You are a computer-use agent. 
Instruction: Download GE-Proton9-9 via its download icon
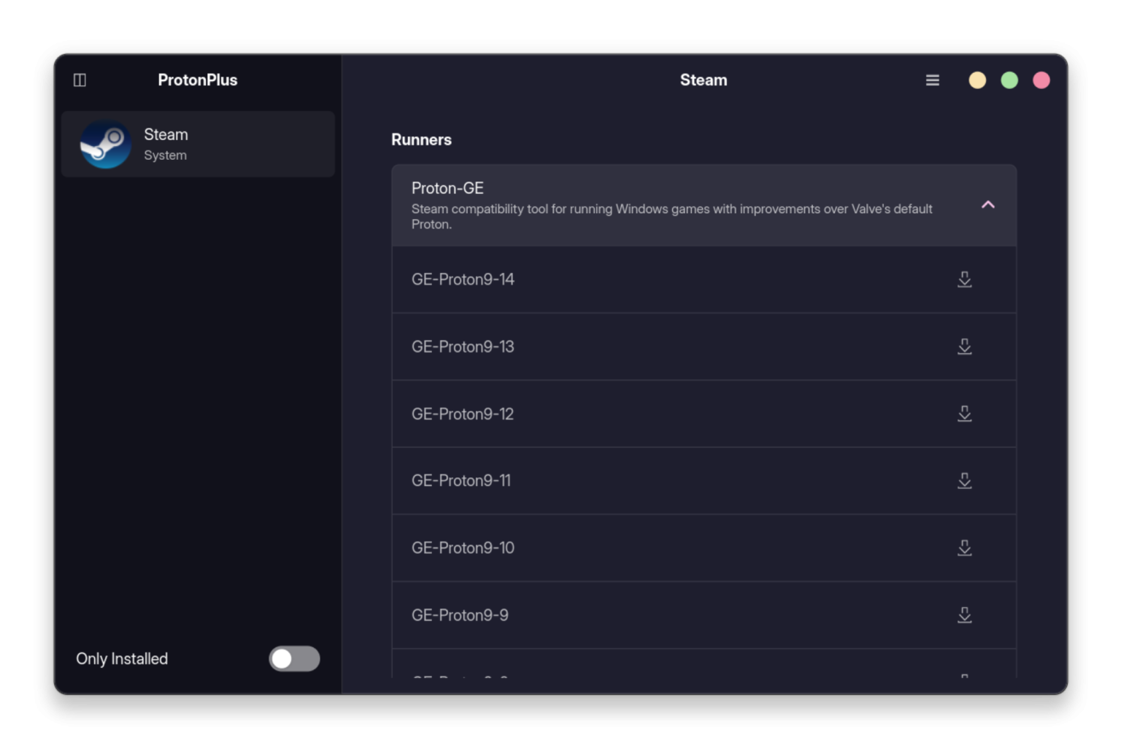click(964, 615)
